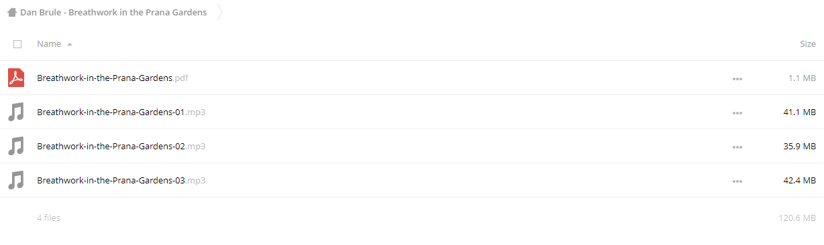824x245 pixels.
Task: Click the home icon in the breadcrumb
Action: click(x=11, y=12)
